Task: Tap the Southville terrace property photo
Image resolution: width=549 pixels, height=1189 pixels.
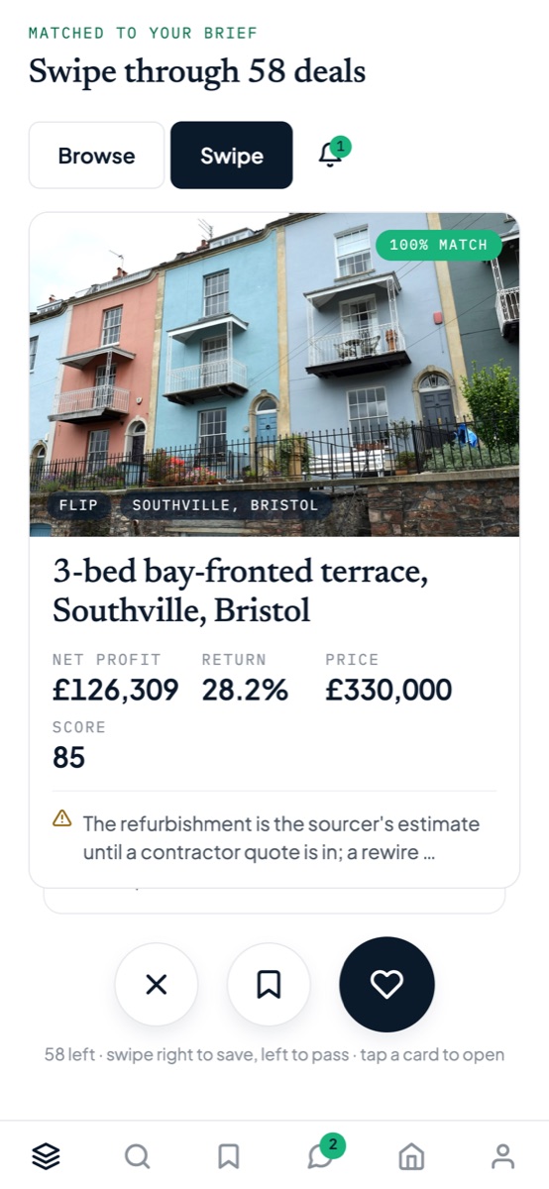Action: (x=274, y=375)
